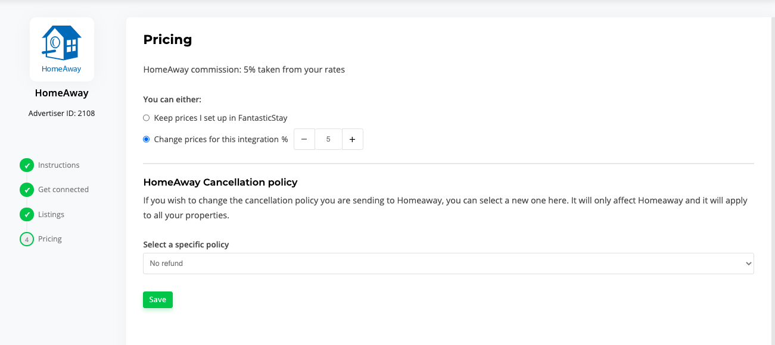The image size is (775, 345).
Task: Select Keep prices I set up in FantasticStay
Action: pyautogui.click(x=147, y=118)
